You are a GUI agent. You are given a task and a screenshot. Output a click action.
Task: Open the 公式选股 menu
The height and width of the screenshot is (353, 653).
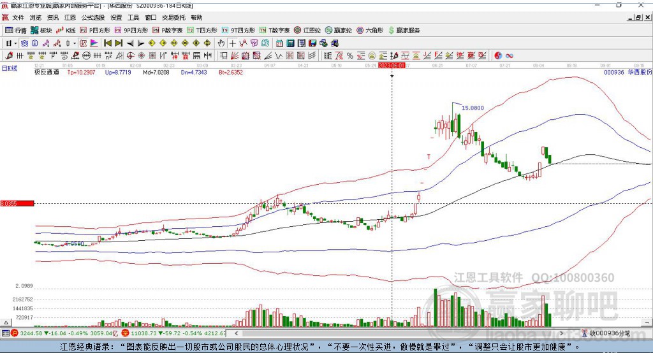(93, 17)
